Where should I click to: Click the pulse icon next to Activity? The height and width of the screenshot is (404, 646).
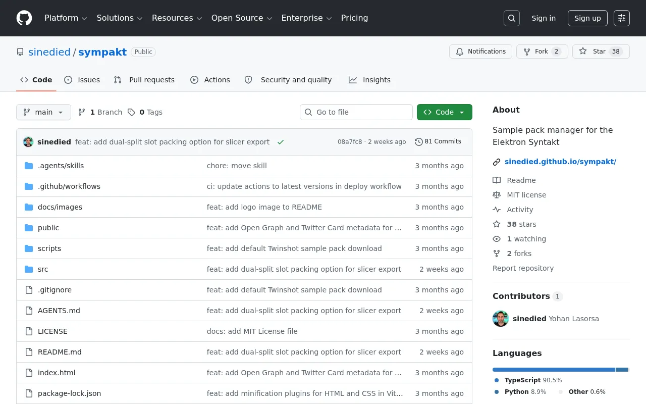[x=497, y=210]
